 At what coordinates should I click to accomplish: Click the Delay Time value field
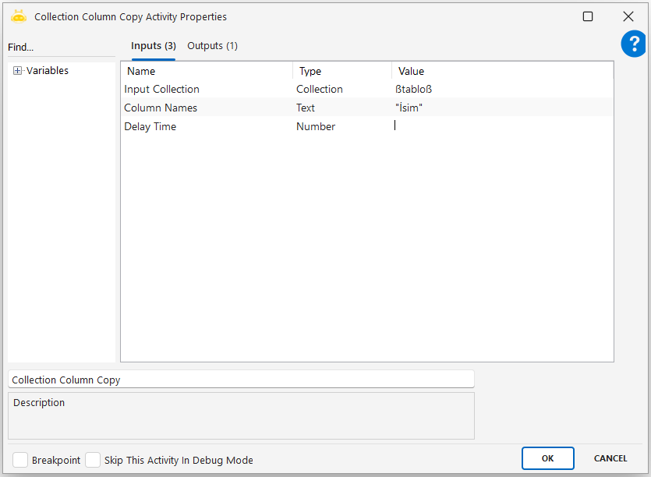[x=499, y=126]
